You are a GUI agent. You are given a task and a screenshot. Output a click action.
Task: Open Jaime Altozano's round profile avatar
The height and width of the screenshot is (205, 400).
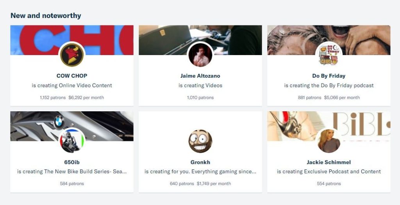[x=200, y=55]
